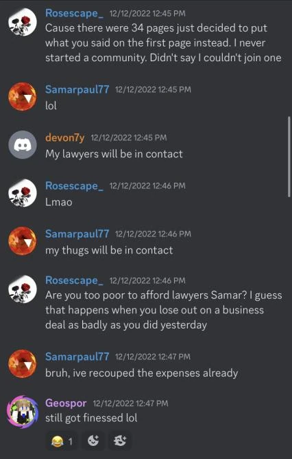Add a reaction with the first add-emoji icon
Viewport: 292px width, 459px height.
[x=93, y=440]
